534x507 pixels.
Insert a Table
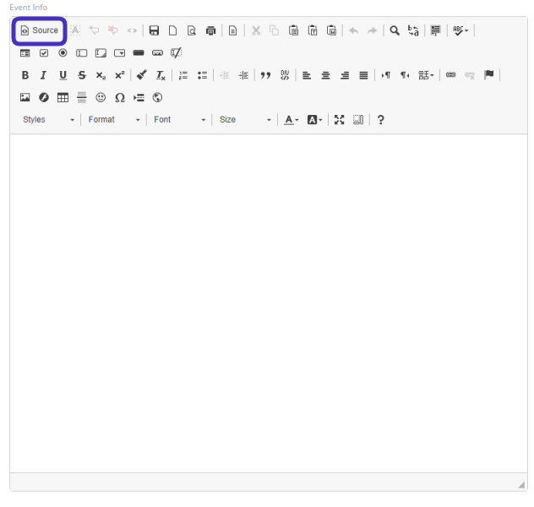[x=63, y=98]
